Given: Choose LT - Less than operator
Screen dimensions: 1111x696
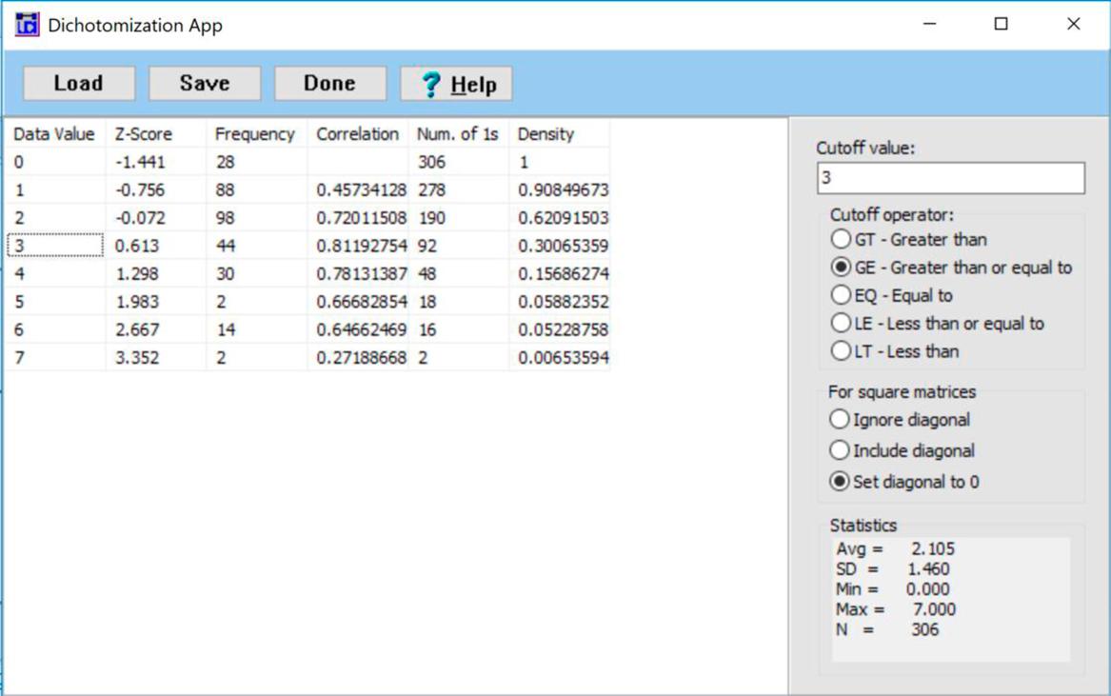Looking at the screenshot, I should coord(840,351).
